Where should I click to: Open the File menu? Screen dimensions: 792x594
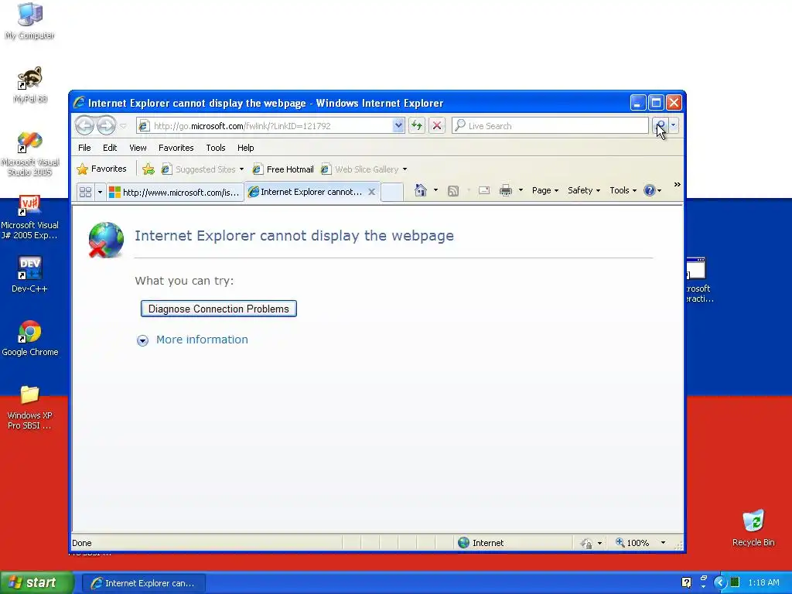84,148
